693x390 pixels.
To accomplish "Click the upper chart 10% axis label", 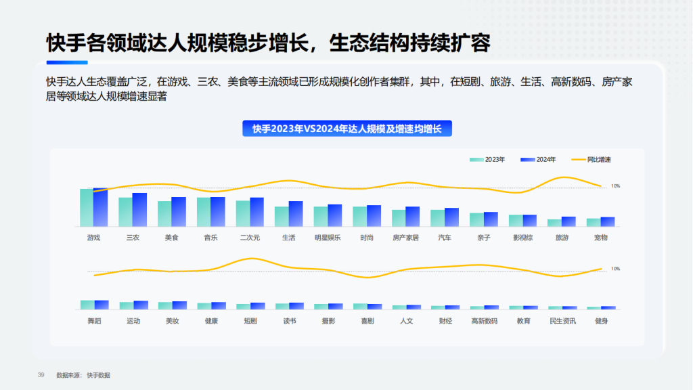I will tap(616, 186).
